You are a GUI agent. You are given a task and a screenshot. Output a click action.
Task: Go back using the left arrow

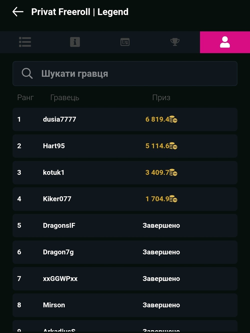[18, 12]
